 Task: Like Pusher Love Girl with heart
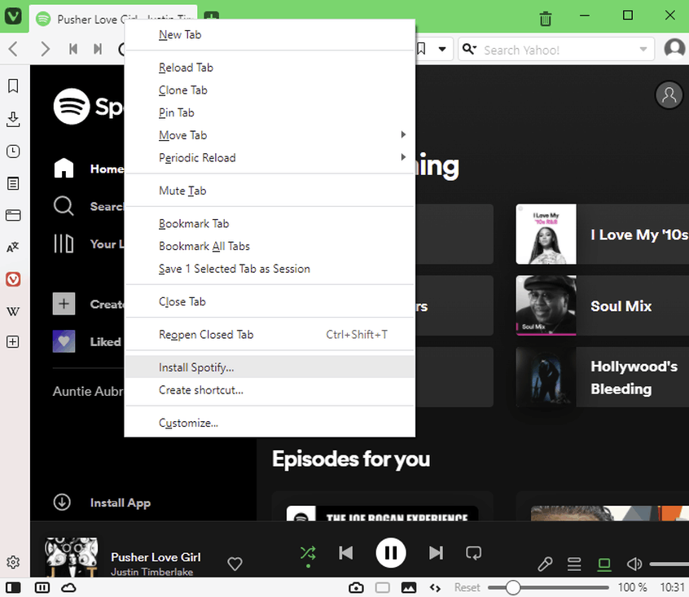tap(235, 564)
